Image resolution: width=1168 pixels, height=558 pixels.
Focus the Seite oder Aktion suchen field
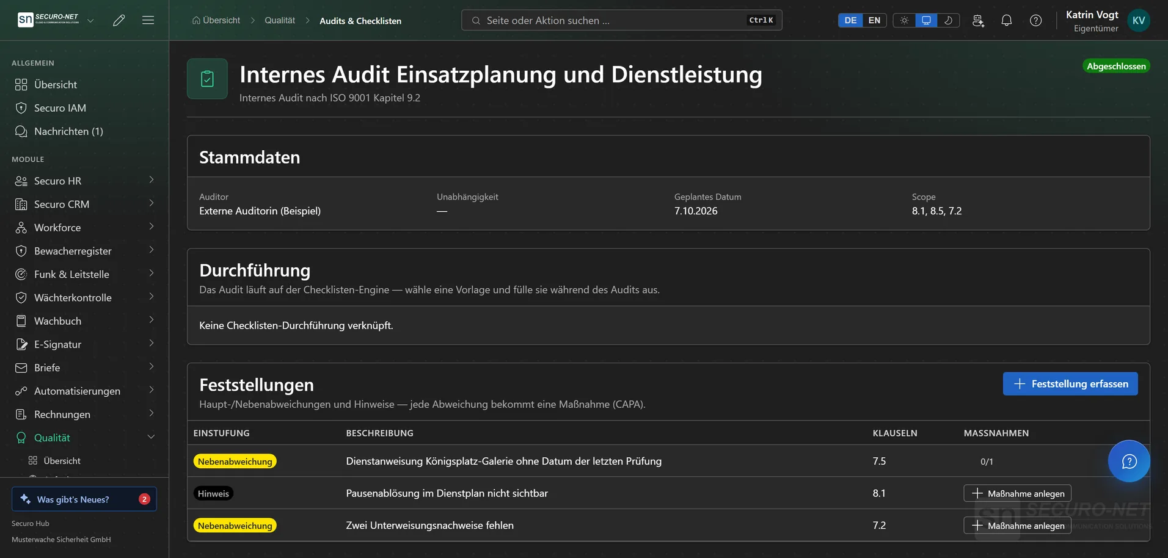(621, 20)
